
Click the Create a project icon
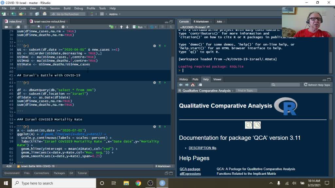(13, 14)
